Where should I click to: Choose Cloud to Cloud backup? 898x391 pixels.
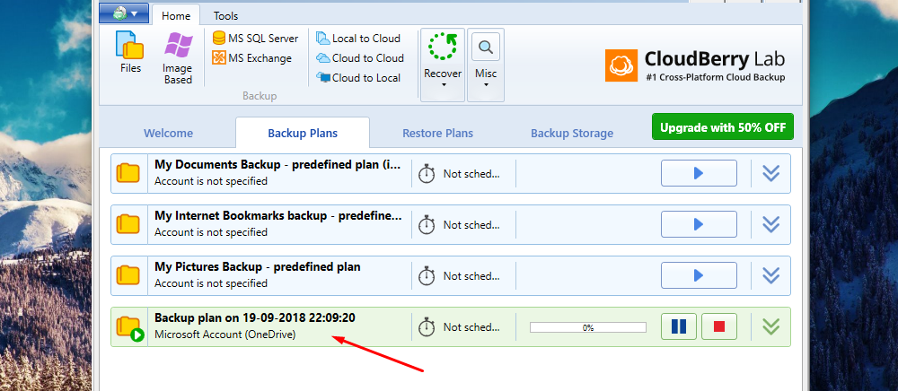click(x=360, y=57)
